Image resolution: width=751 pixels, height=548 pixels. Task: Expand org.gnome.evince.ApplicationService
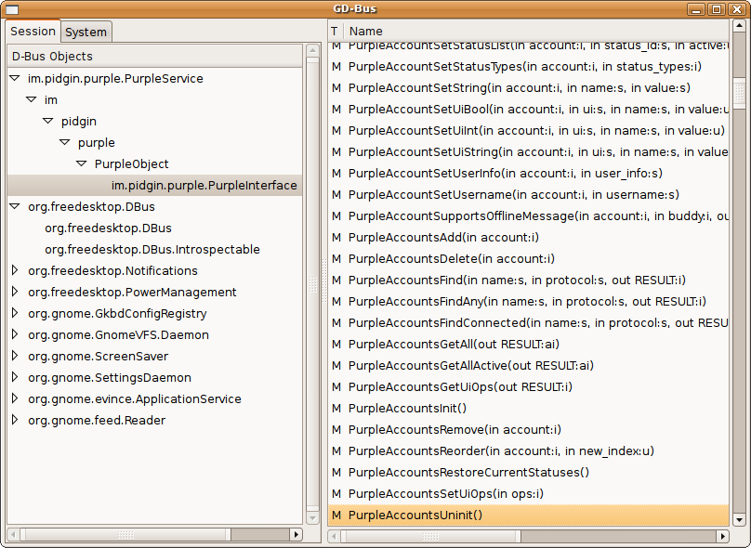(x=15, y=398)
